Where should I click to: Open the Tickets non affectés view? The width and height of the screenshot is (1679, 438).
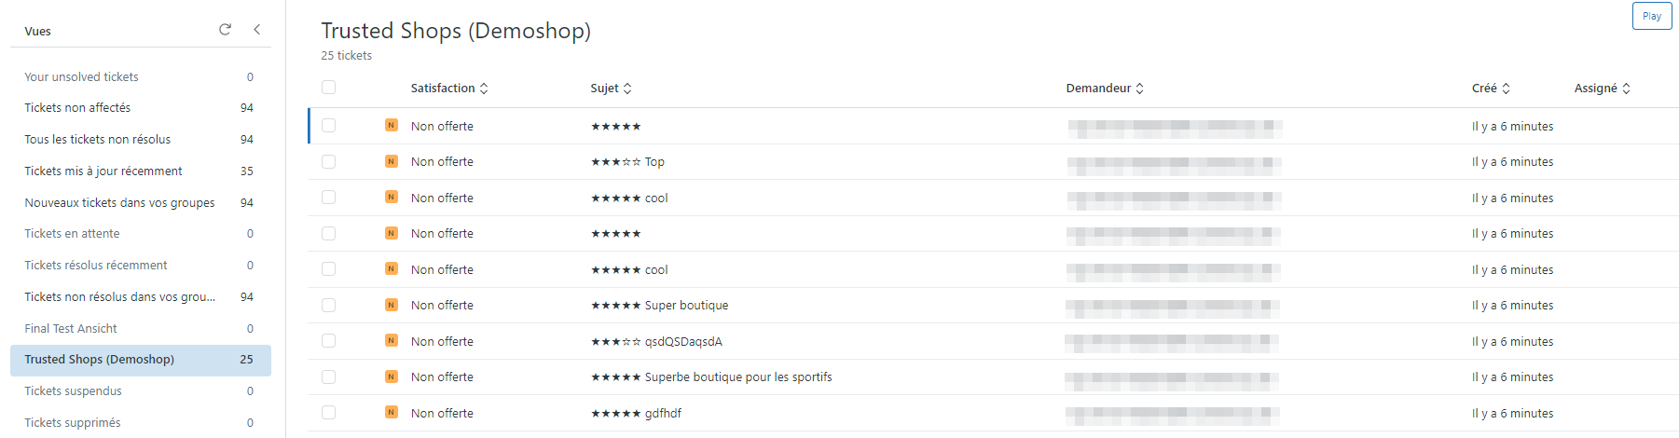140,108
